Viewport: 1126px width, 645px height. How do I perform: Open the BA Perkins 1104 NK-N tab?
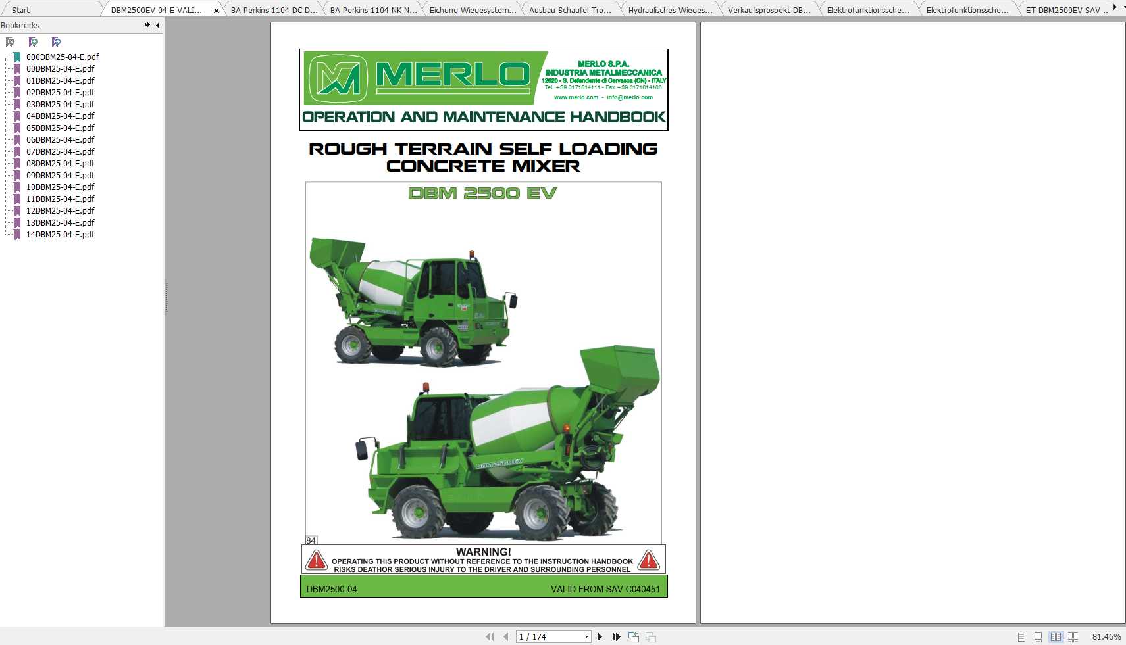coord(373,10)
